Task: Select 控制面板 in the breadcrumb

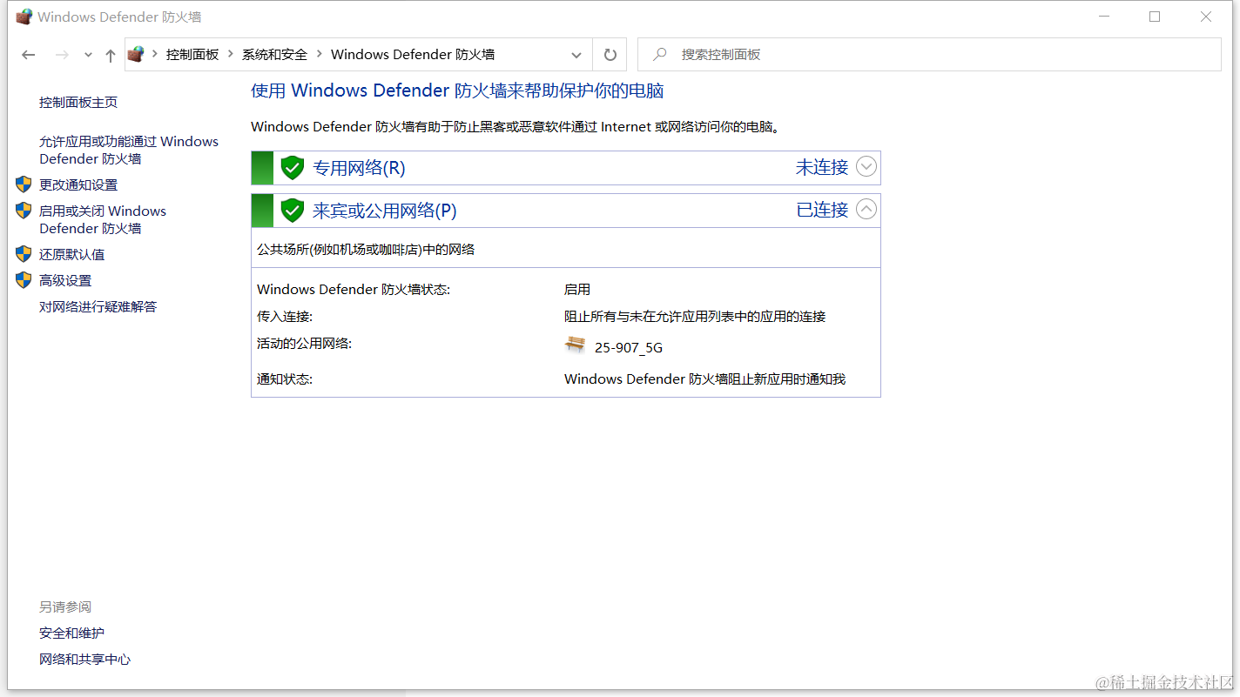Action: click(x=192, y=54)
